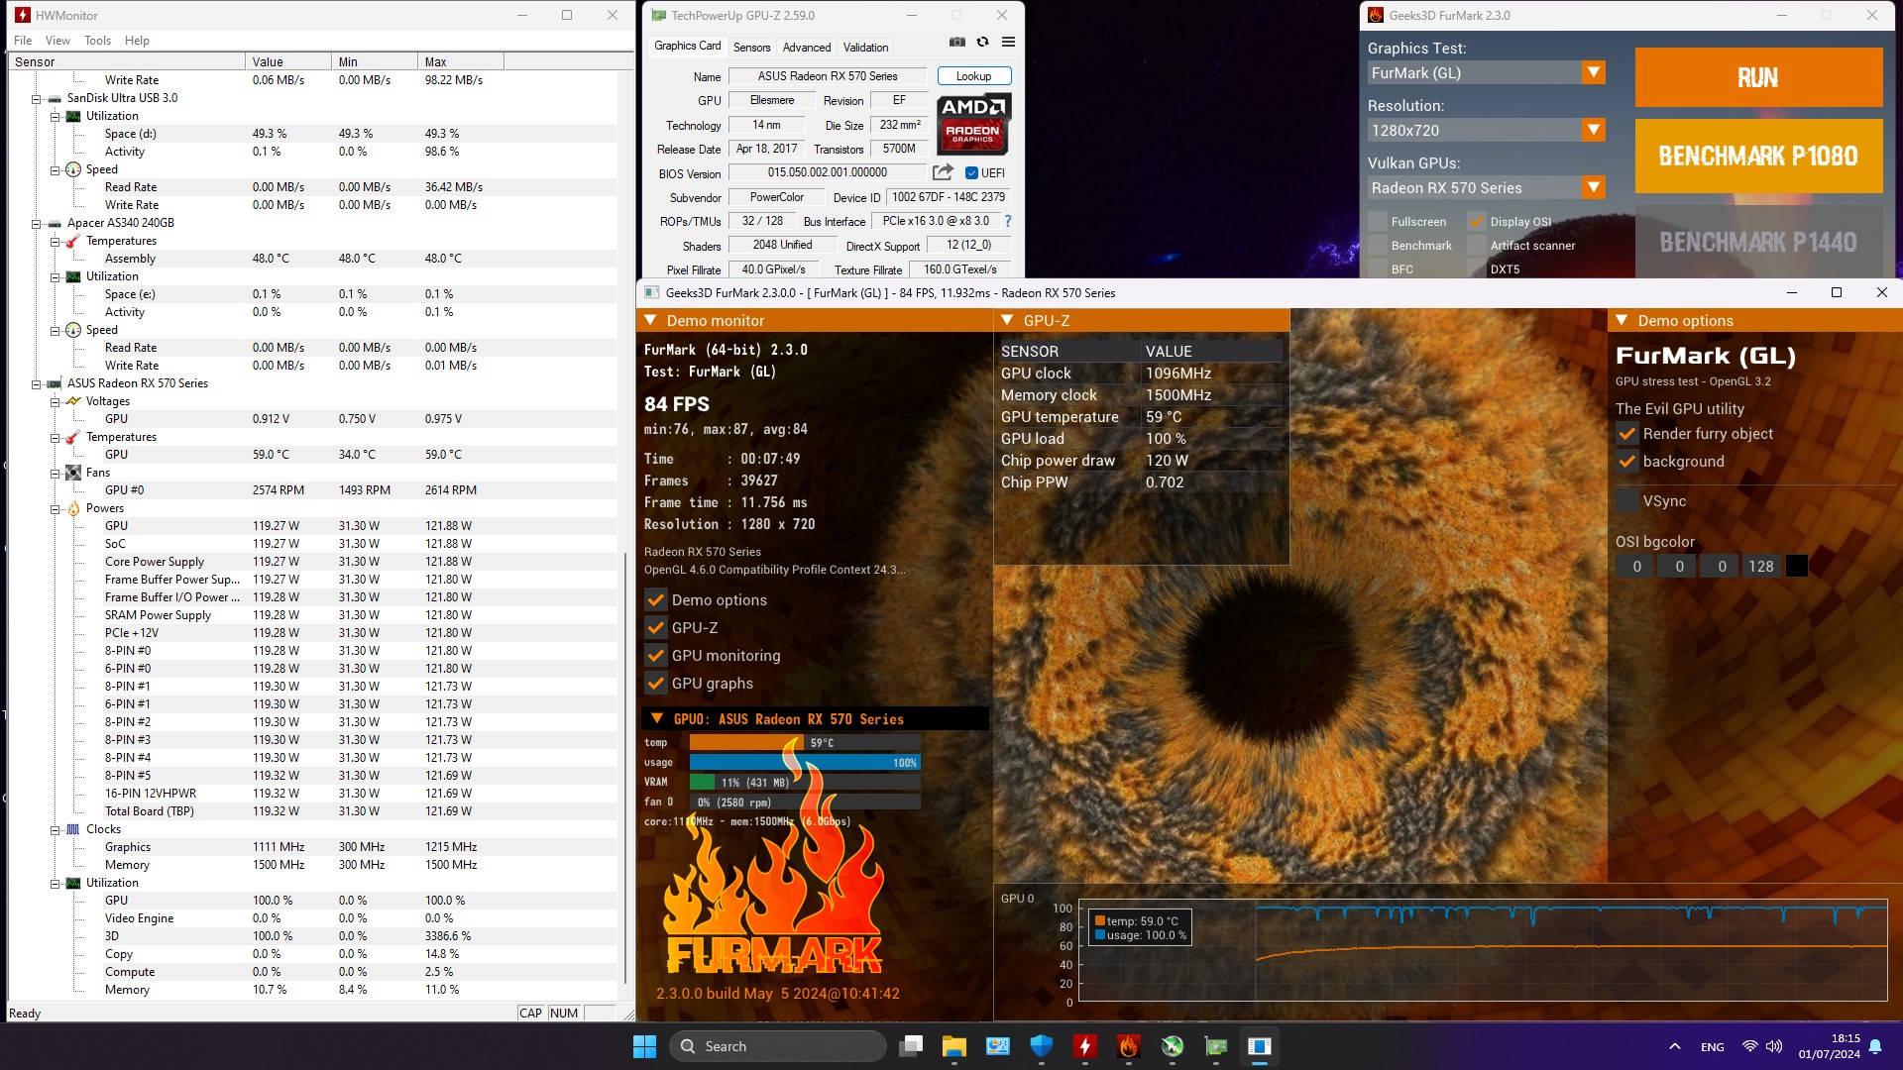Open clock and date in taskbar
The width and height of the screenshot is (1903, 1070).
tap(1829, 1046)
